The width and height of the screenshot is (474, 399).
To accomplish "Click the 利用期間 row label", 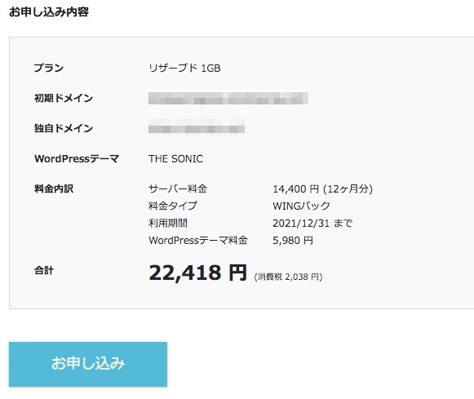I will tap(168, 223).
